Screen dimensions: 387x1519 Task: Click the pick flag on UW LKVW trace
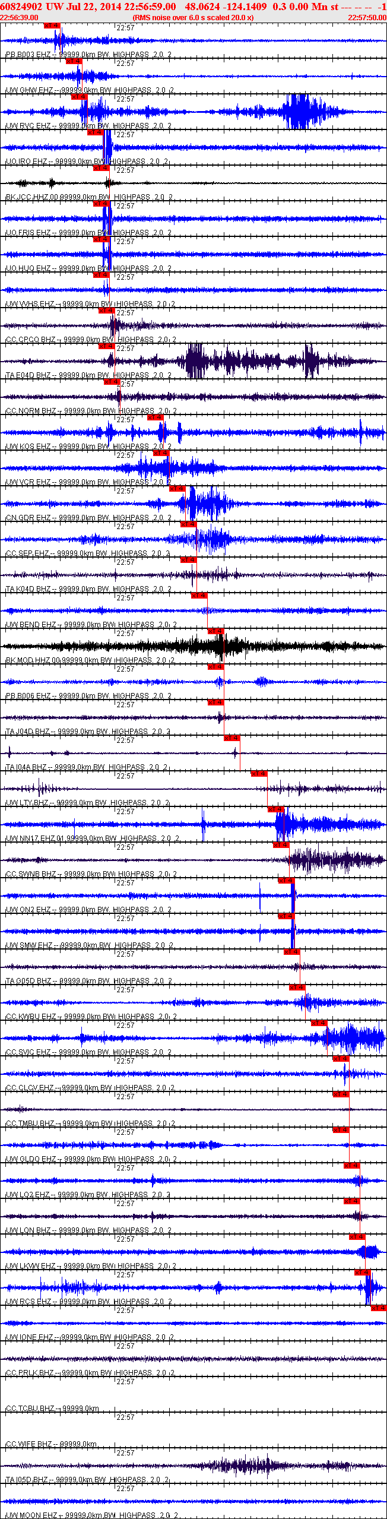pos(357,1237)
